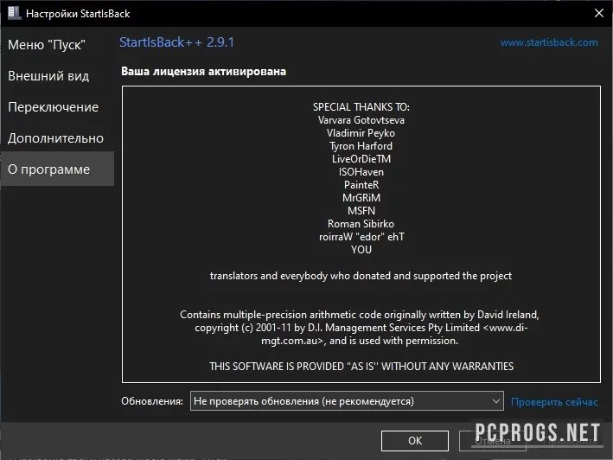Click the THIS SOFTWARE IS PROVIDED warranty line
Viewport: 613px width, 460px height.
[x=361, y=367]
